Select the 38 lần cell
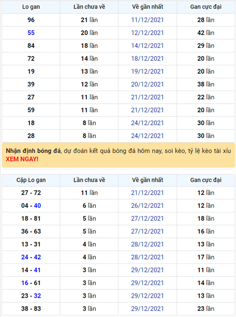 (x=206, y=85)
